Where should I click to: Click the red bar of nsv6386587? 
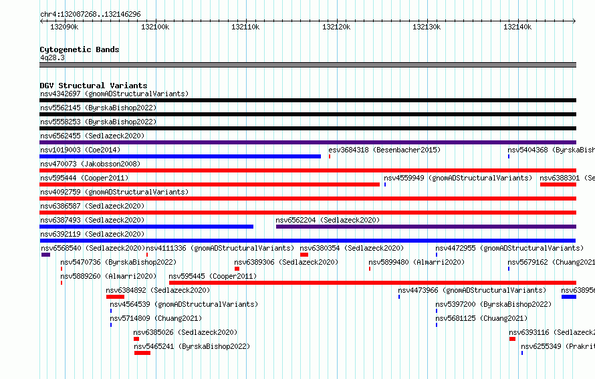[x=308, y=213]
